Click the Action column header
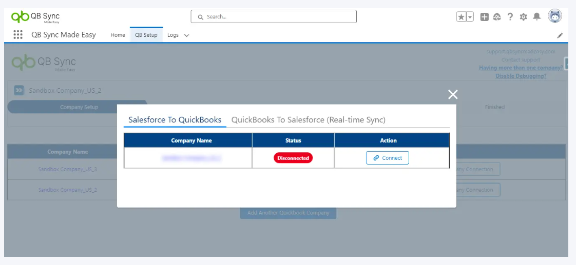This screenshot has height=265, width=576. coord(388,140)
